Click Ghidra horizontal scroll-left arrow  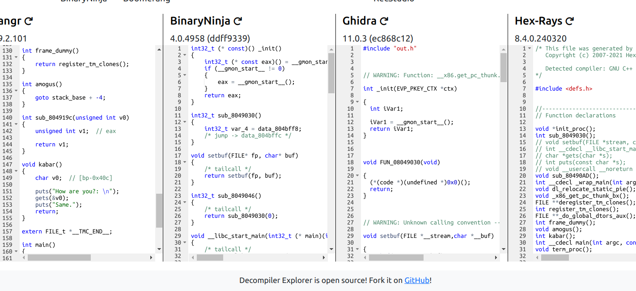(365, 258)
